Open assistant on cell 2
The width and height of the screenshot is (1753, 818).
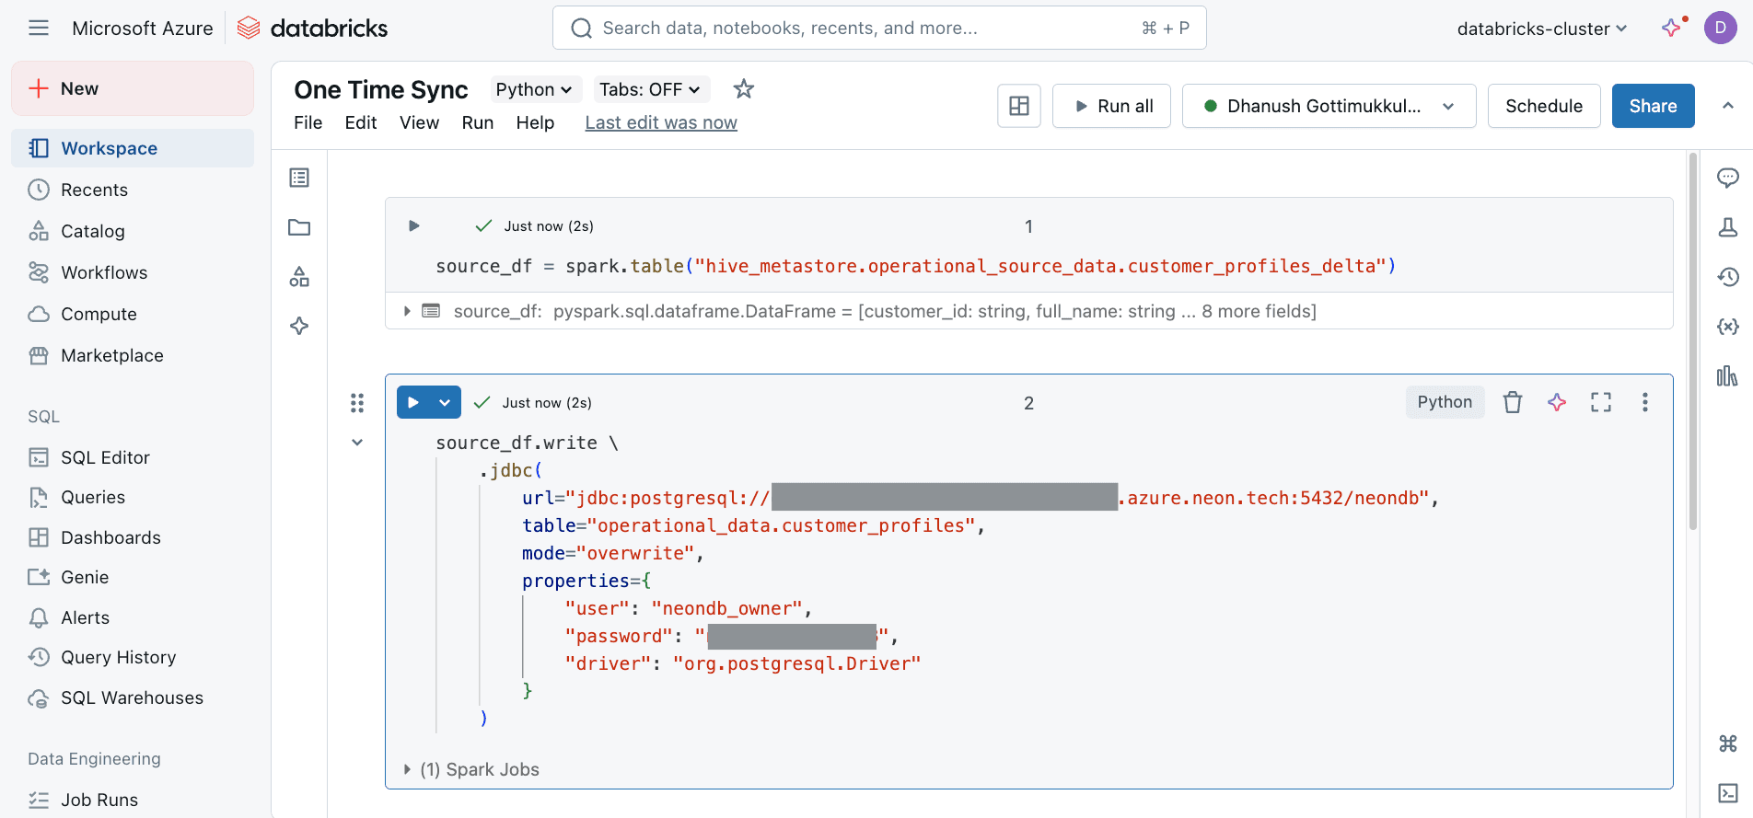(x=1557, y=402)
